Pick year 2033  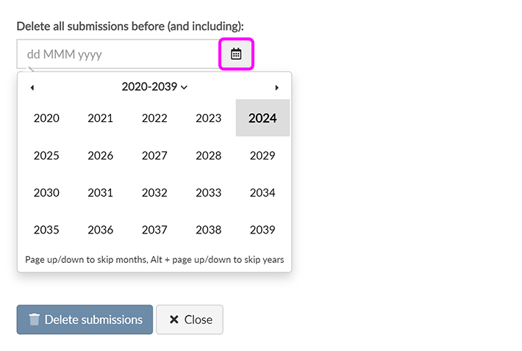(x=209, y=192)
